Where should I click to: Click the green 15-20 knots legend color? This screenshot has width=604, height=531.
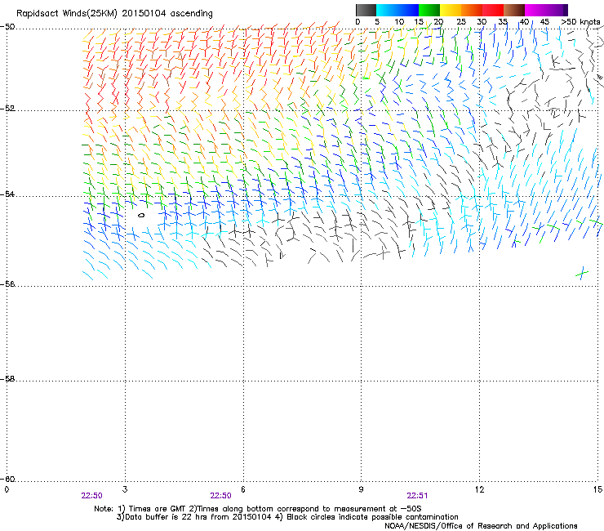[x=429, y=10]
